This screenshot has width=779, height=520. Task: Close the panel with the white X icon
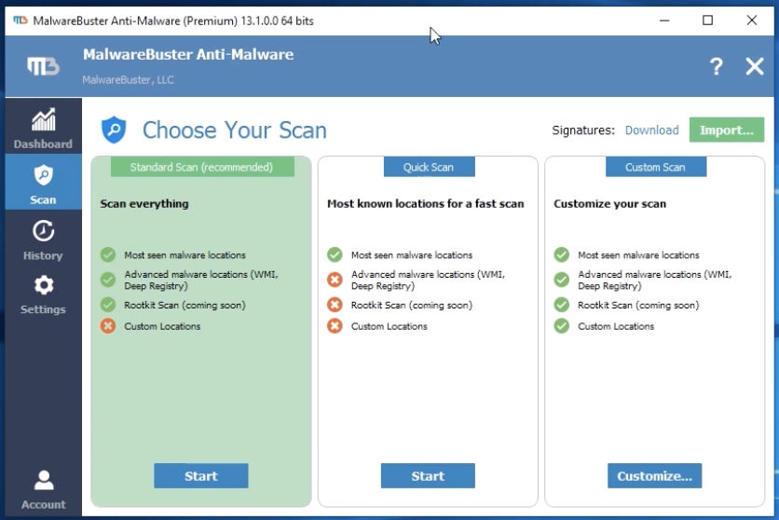click(754, 66)
